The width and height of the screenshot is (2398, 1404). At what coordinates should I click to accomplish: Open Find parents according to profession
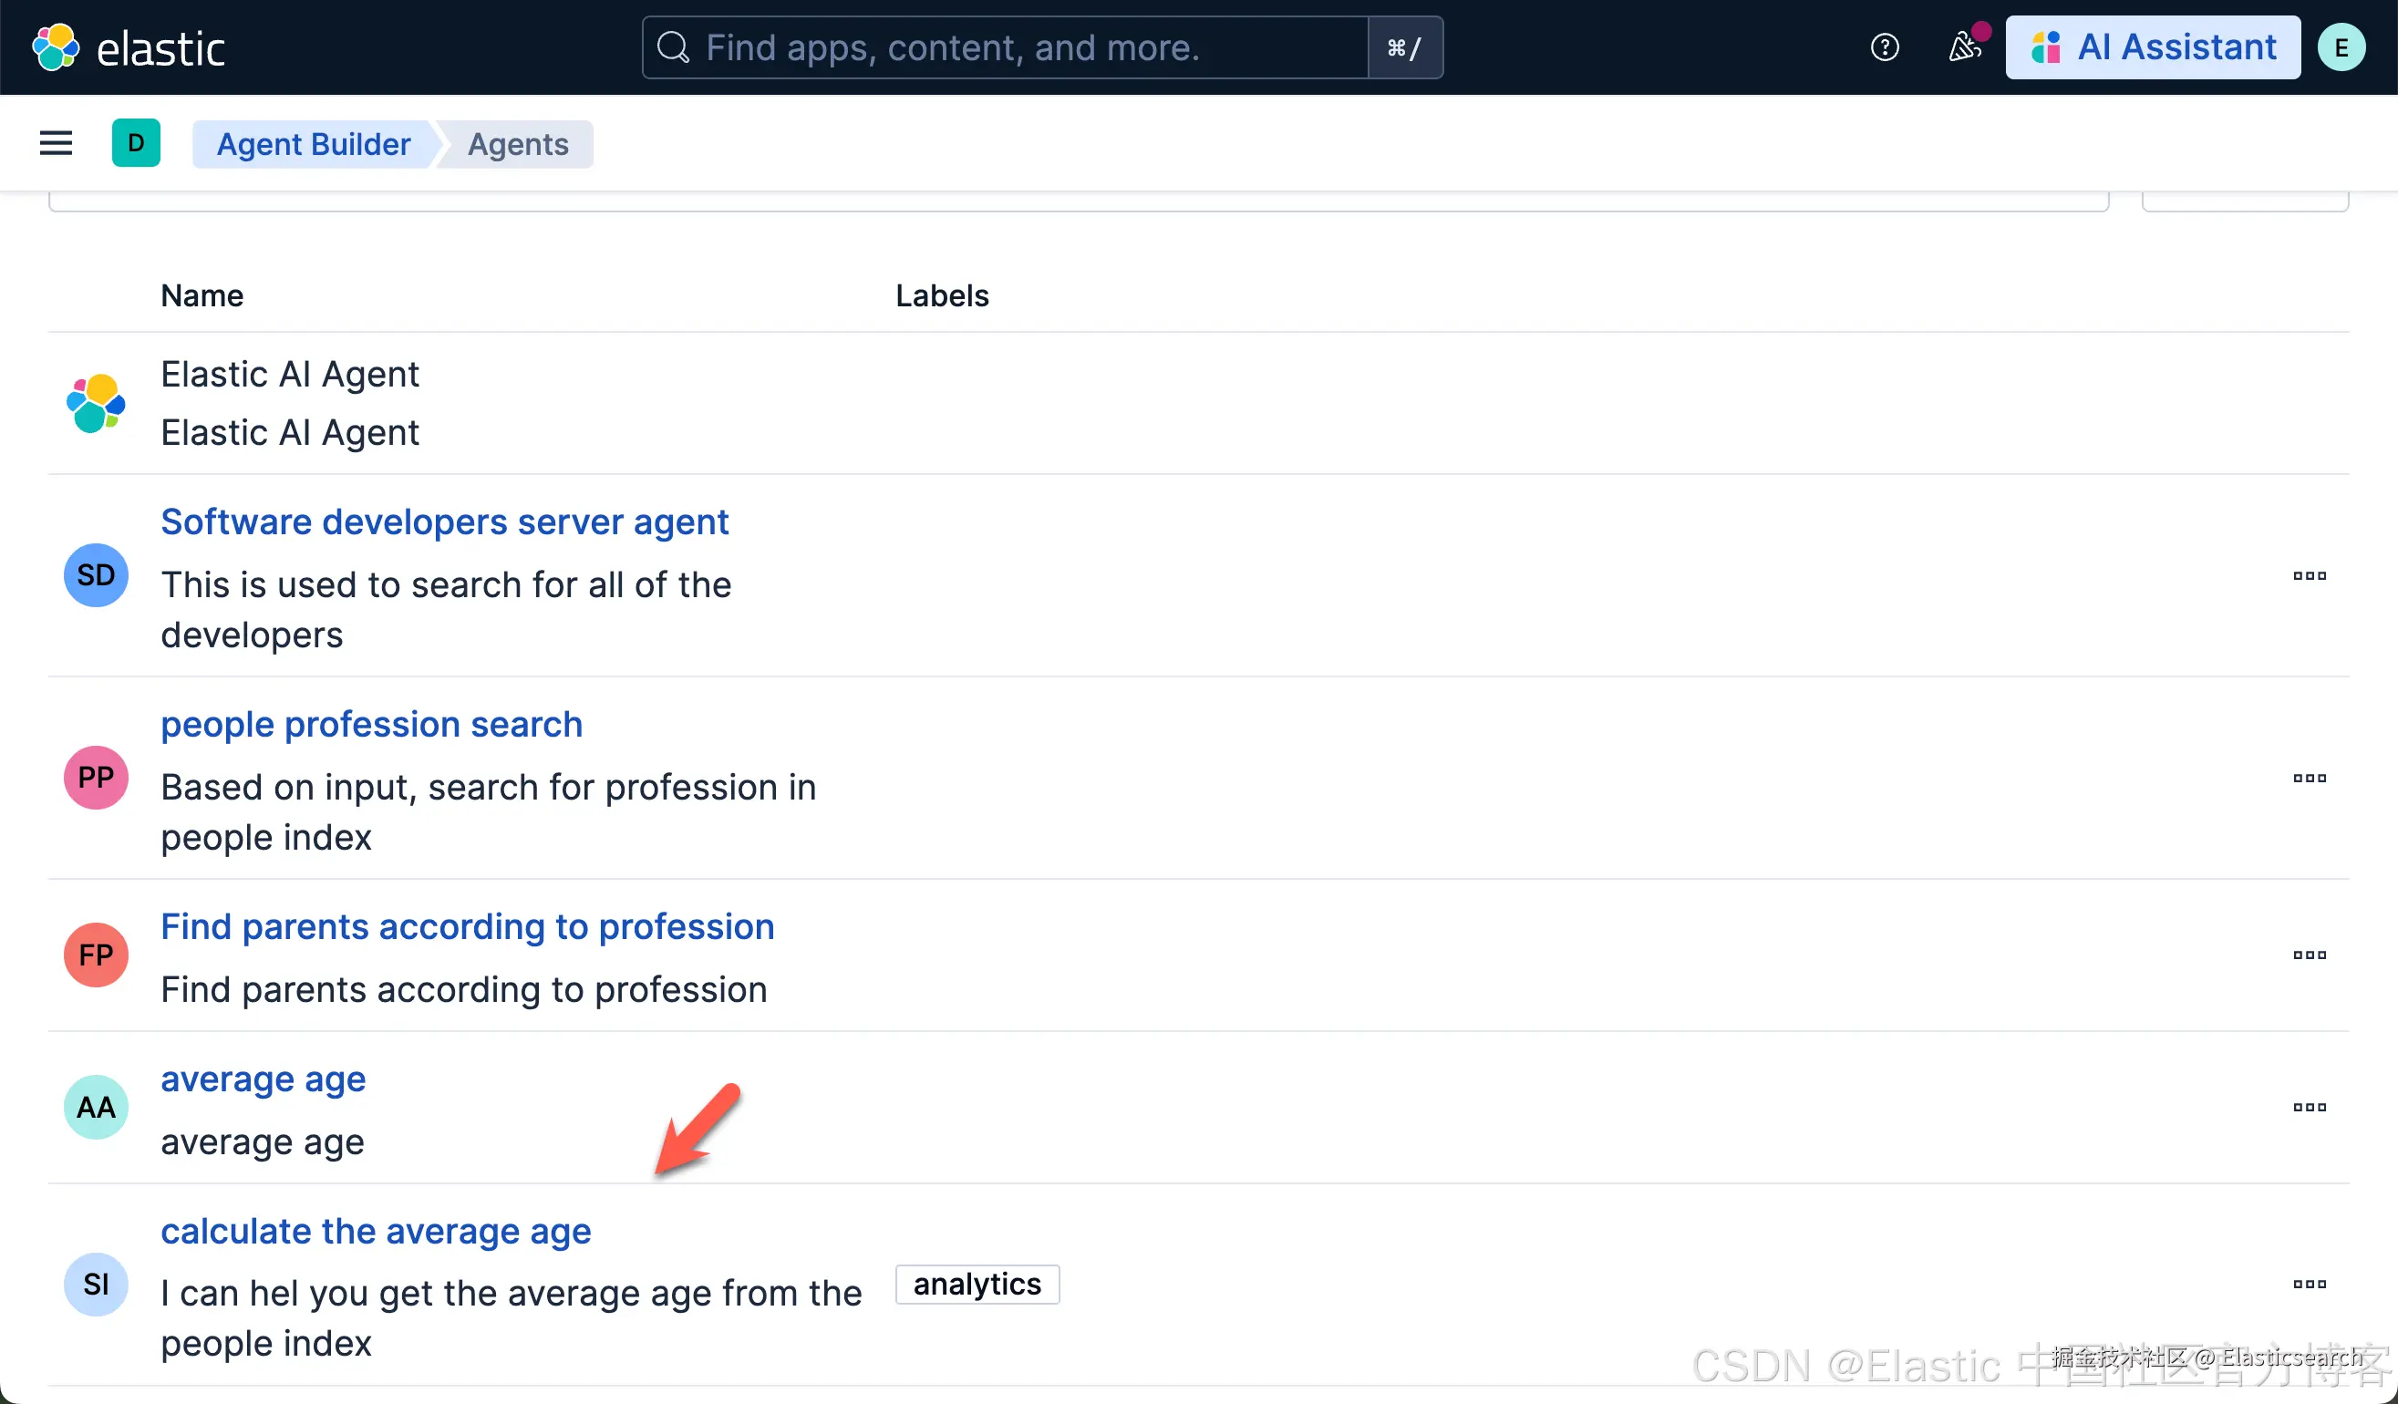click(x=467, y=926)
